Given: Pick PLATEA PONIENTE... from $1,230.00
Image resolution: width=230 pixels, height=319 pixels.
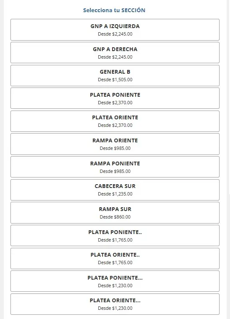Looking at the screenshot, I should pyautogui.click(x=115, y=281).
